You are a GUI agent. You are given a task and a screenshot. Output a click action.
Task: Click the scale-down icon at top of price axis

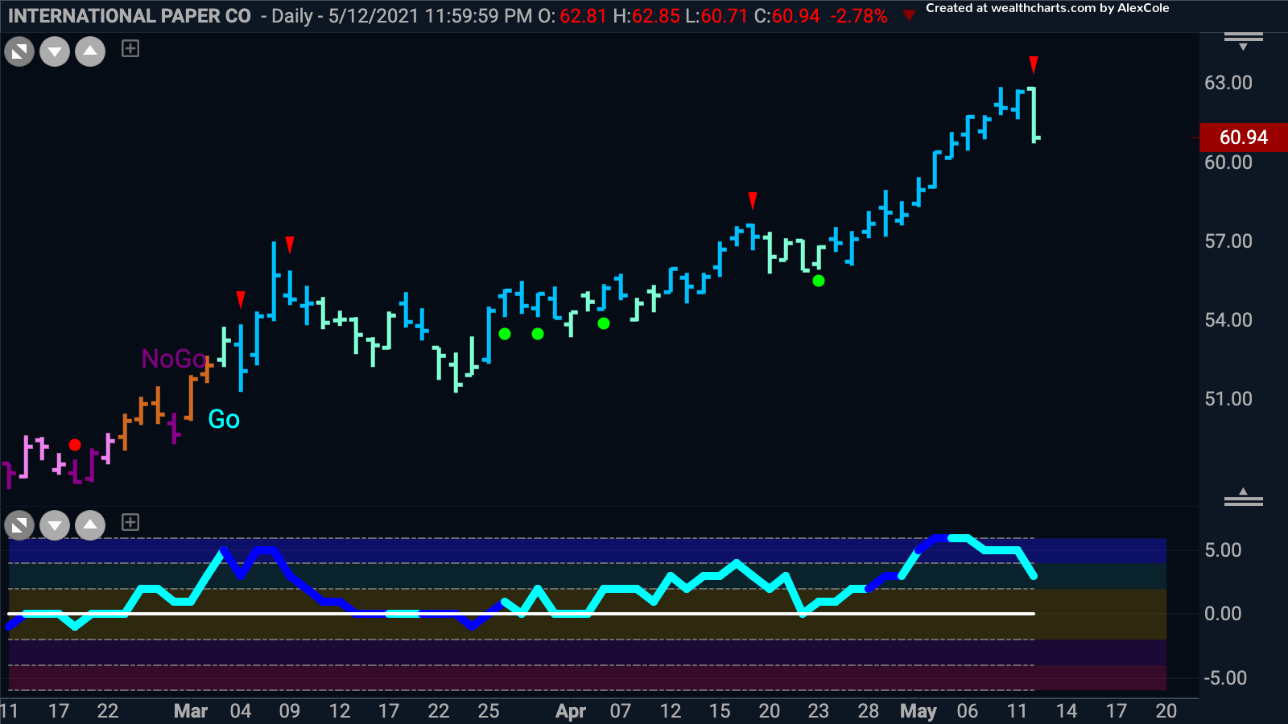tap(1244, 41)
